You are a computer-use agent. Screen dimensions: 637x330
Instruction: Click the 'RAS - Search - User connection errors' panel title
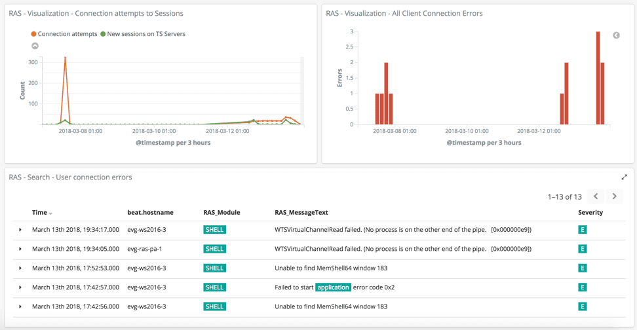coord(70,177)
